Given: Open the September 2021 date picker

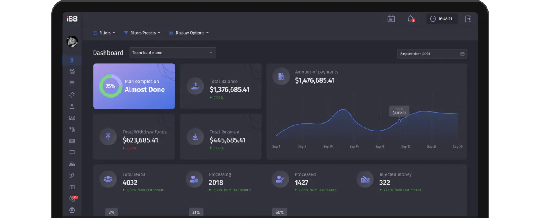Looking at the screenshot, I should point(432,54).
